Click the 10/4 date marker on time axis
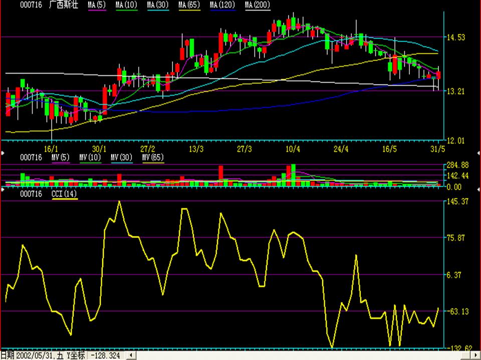481x360 pixels. 293,149
